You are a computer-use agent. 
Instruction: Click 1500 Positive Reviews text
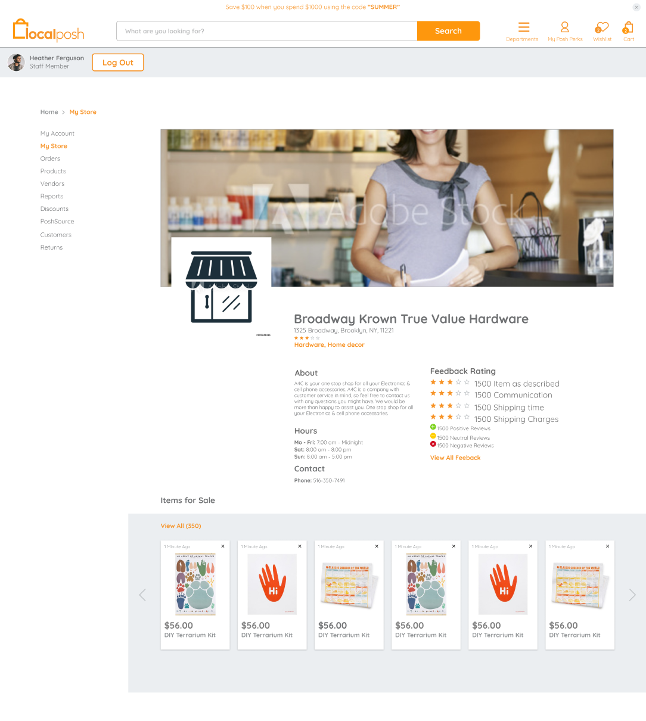pos(464,428)
